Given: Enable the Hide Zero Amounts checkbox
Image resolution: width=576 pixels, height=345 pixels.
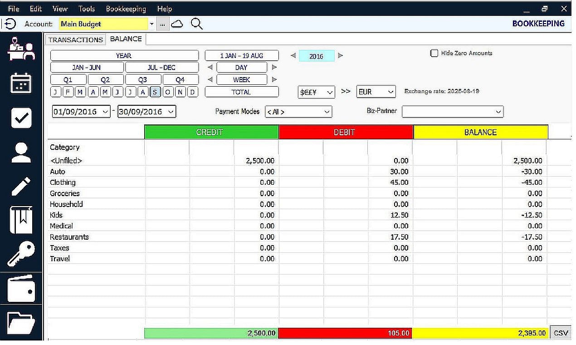Looking at the screenshot, I should pyautogui.click(x=434, y=53).
